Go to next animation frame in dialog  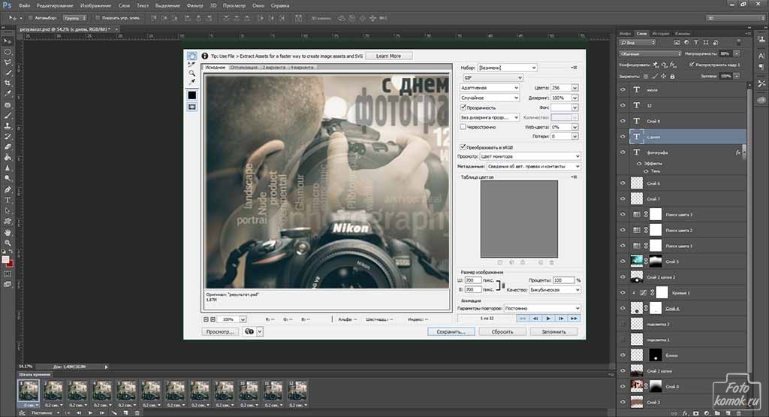point(561,319)
